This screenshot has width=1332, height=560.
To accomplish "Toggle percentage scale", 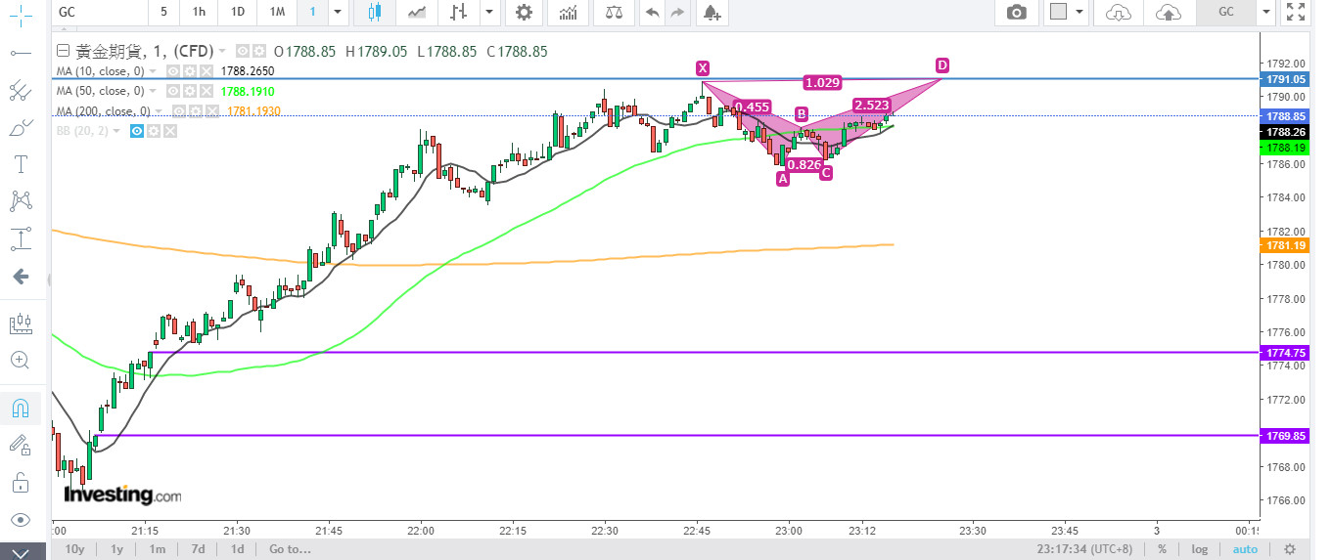I will (1162, 549).
